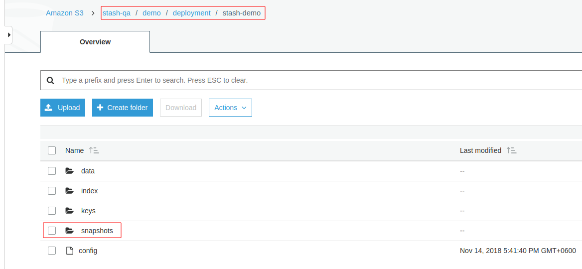Click the config file icon
Image resolution: width=582 pixels, height=269 pixels.
(70, 251)
